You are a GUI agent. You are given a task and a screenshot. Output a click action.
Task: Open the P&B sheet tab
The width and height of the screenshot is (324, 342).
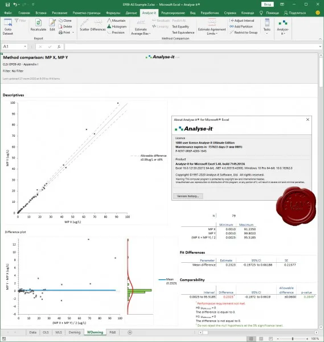(x=112, y=332)
